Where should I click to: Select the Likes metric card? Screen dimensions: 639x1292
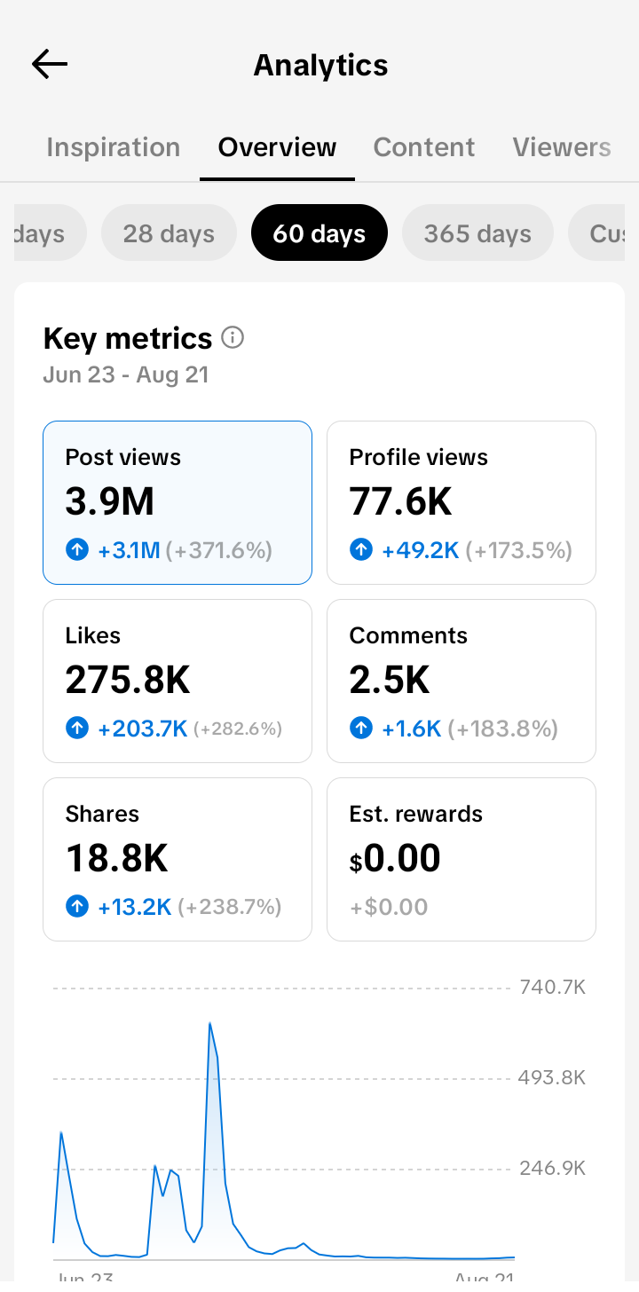(177, 681)
